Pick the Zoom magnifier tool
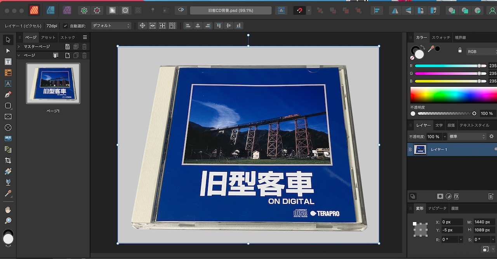 point(8,221)
